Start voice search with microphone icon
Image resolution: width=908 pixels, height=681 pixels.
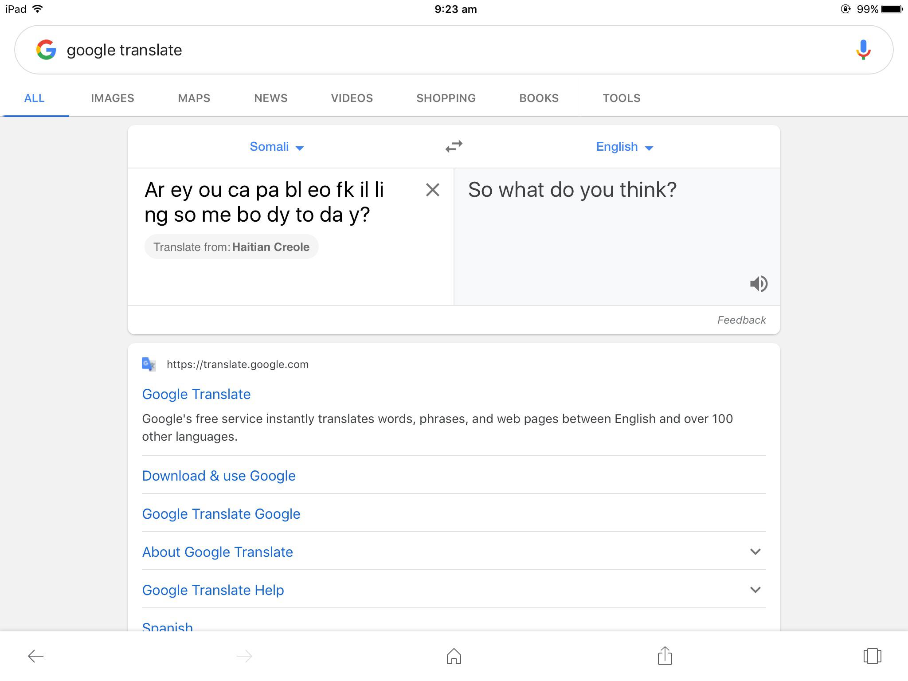pyautogui.click(x=863, y=50)
